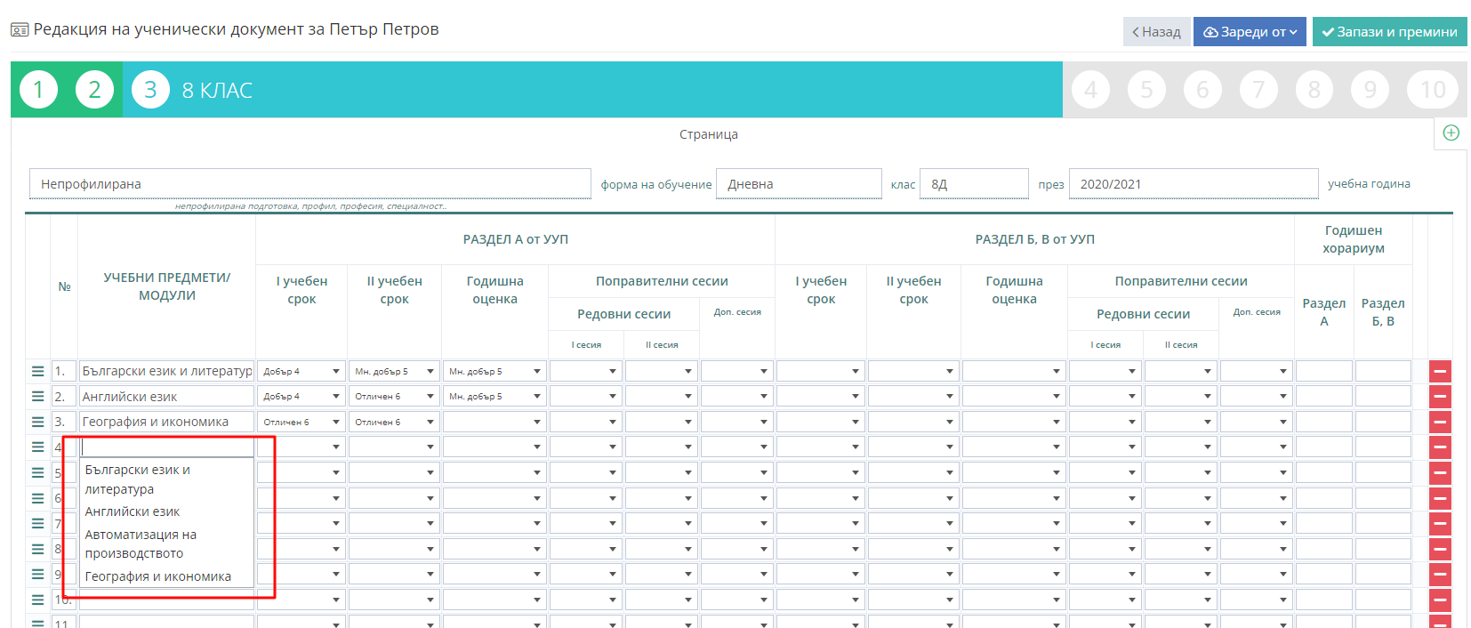Open Годишна оценка dropdown for Английски език
The image size is (1471, 628).
(x=494, y=396)
